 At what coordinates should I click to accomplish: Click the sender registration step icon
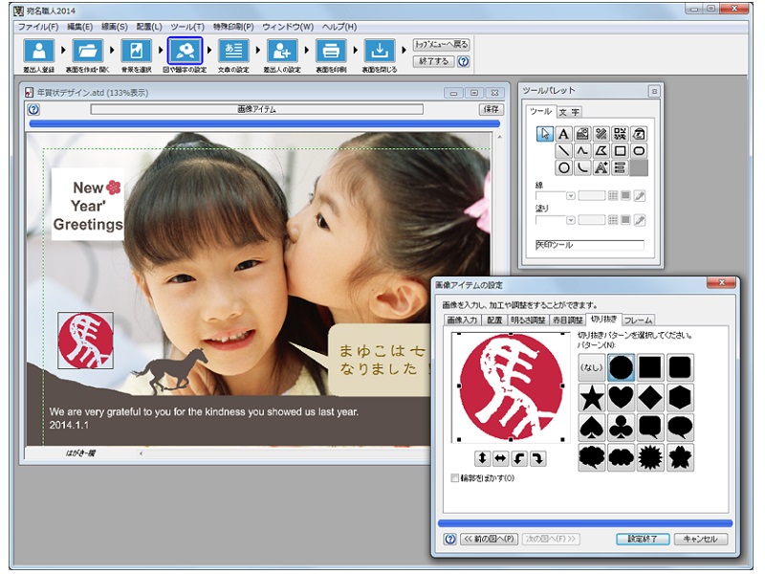click(x=38, y=52)
